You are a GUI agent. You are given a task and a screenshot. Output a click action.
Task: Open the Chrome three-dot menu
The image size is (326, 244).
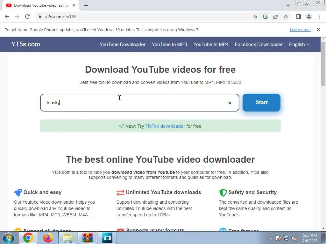tap(319, 17)
